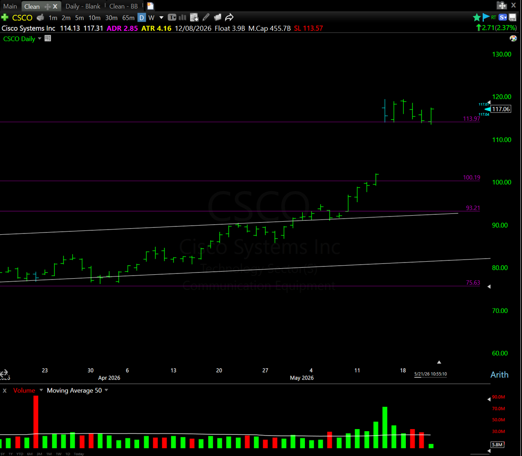Click the small triangle above the timestamp
The width and height of the screenshot is (522, 456).
[x=439, y=362]
